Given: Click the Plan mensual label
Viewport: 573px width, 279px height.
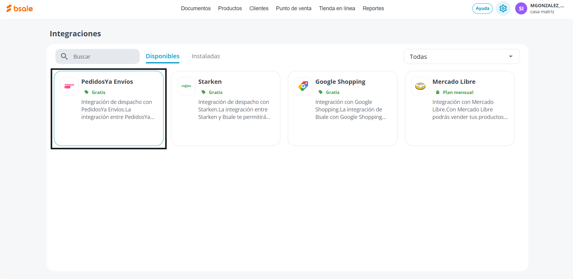Looking at the screenshot, I should pos(458,92).
